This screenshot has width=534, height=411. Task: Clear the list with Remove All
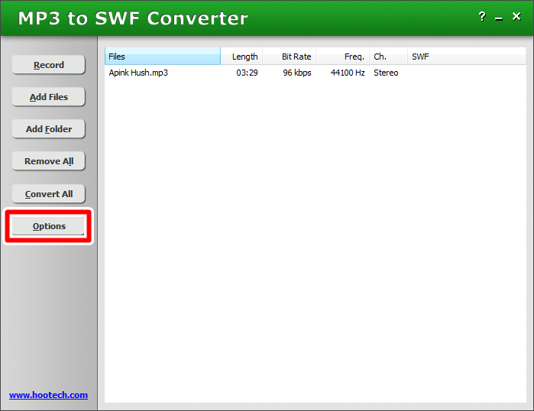(x=48, y=161)
